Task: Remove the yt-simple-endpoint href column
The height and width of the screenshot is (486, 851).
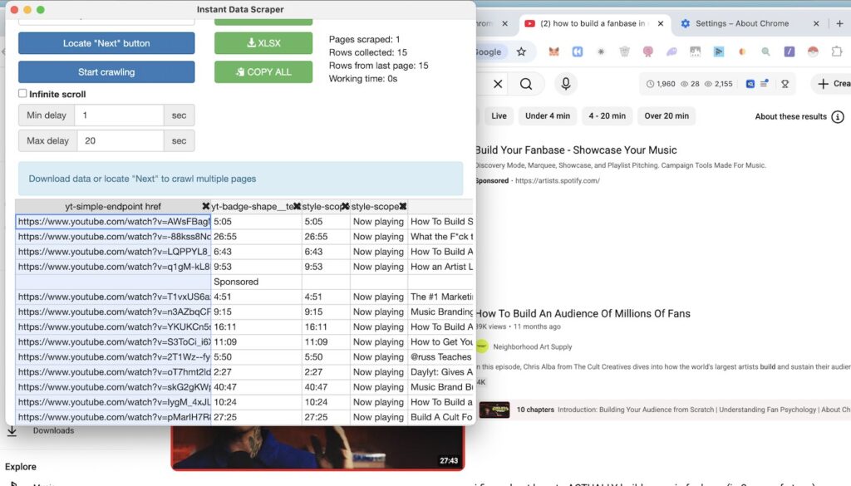Action: tap(205, 206)
